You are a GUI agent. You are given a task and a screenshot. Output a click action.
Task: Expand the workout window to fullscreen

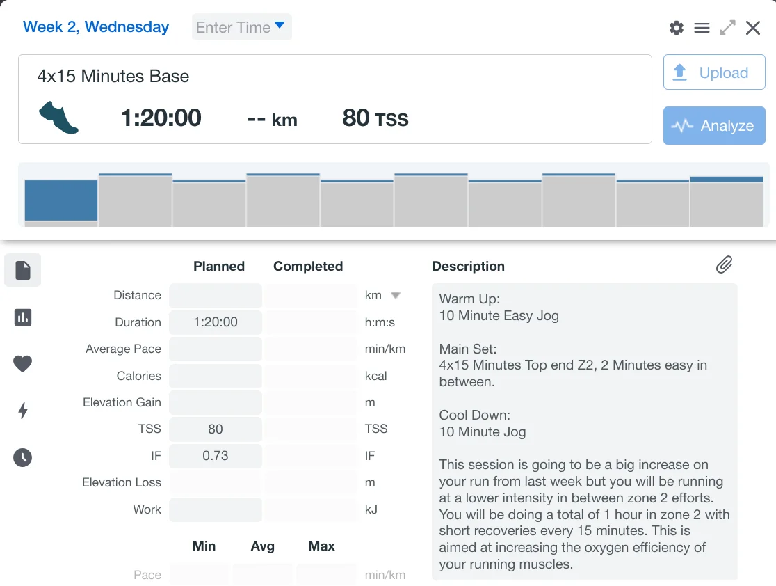pos(727,28)
